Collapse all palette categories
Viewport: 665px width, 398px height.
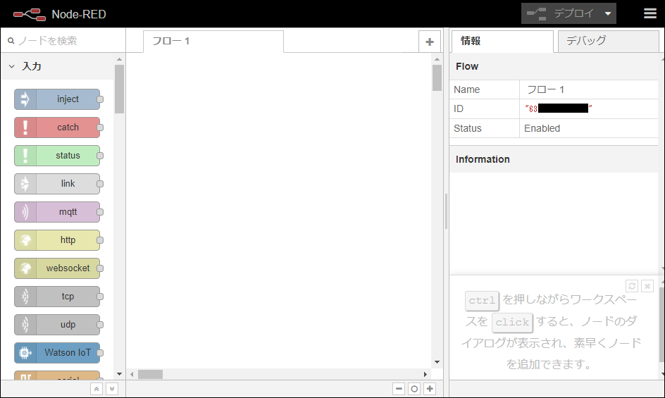[97, 389]
